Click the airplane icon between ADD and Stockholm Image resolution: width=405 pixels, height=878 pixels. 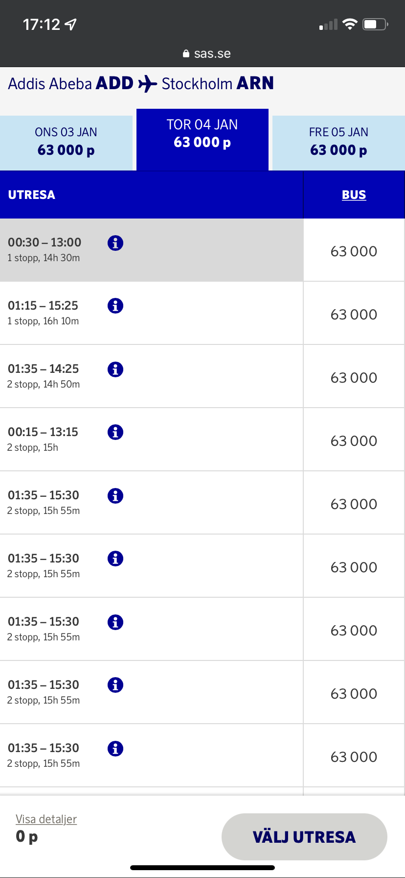(x=147, y=84)
